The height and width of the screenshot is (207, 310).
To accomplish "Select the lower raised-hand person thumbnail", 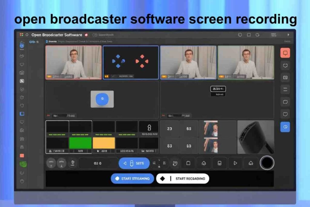I will 211,146.
